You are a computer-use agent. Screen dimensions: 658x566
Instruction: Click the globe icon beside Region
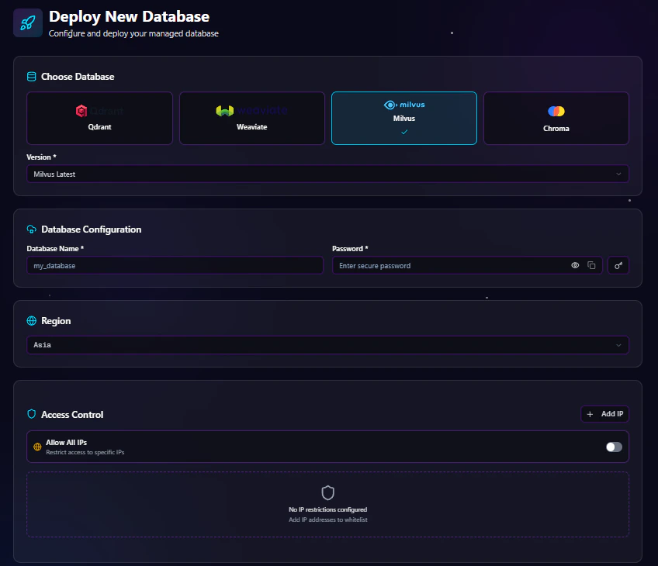tap(32, 321)
